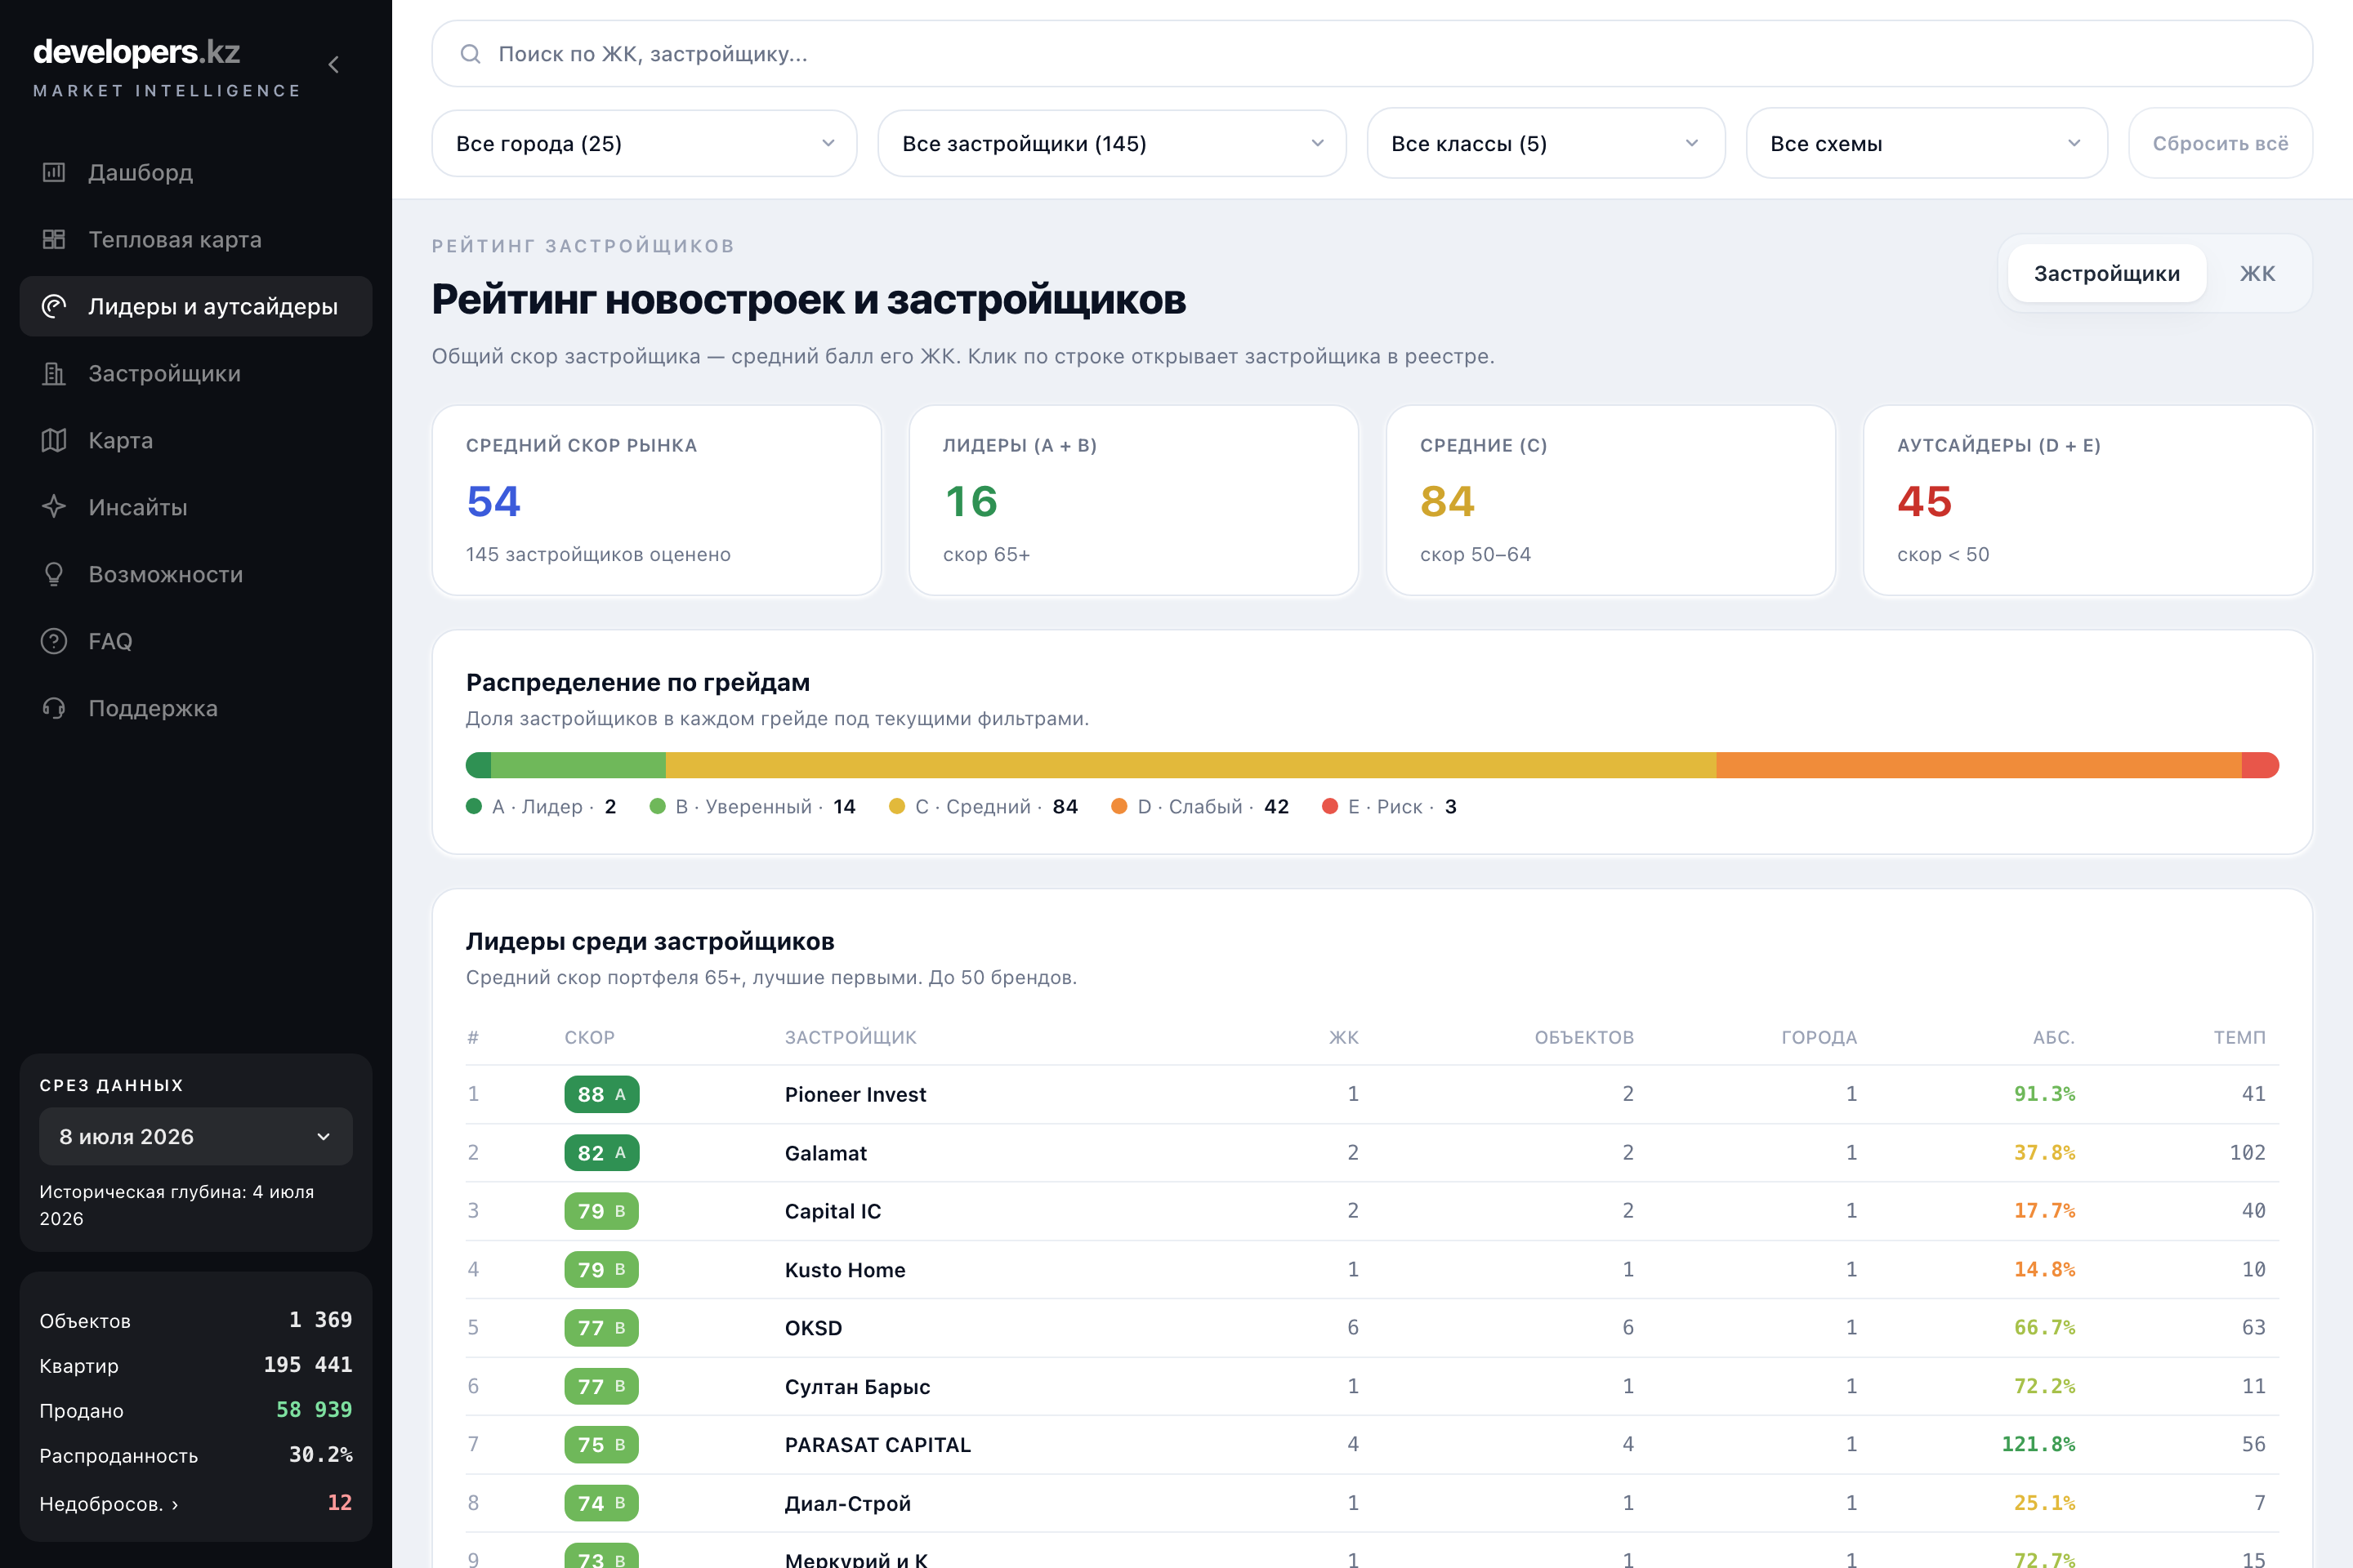Click the orange D grade bar segment
The image size is (2353, 1568).
point(1979,765)
